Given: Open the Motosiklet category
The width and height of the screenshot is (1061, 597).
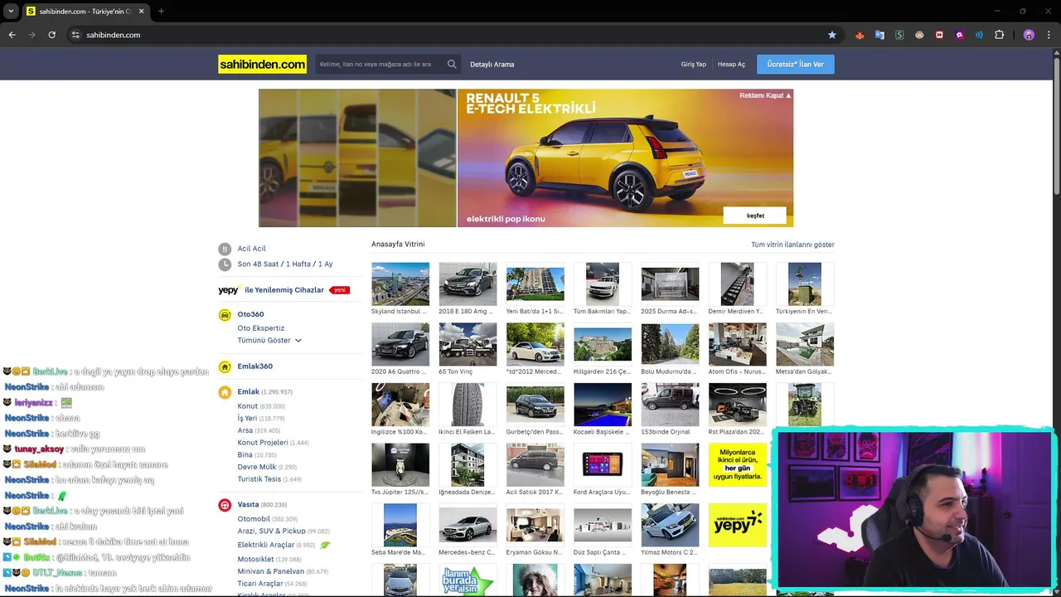Looking at the screenshot, I should (256, 560).
